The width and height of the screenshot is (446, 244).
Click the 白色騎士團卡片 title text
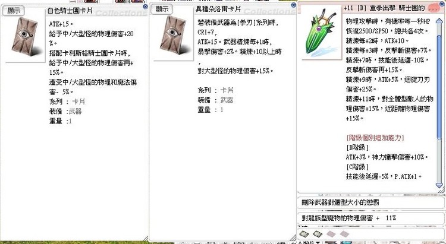(70, 11)
